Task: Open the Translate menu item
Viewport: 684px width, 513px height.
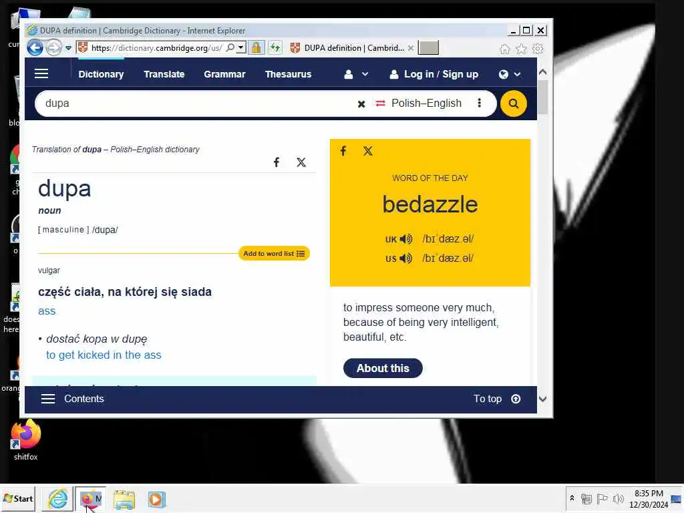Action: point(164,74)
